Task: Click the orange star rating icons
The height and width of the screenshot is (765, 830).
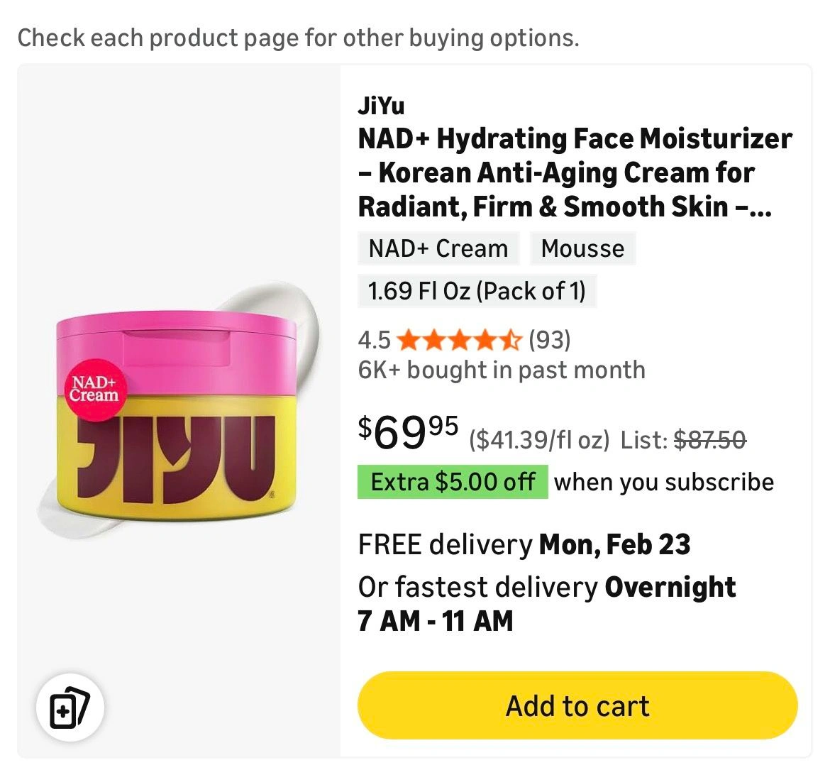Action: 460,341
